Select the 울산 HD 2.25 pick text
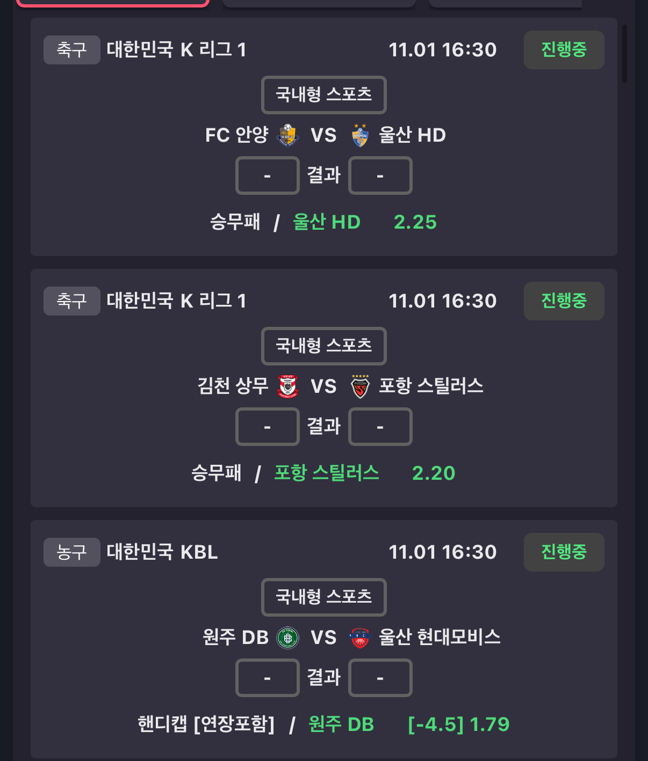648x761 pixels. tap(364, 222)
